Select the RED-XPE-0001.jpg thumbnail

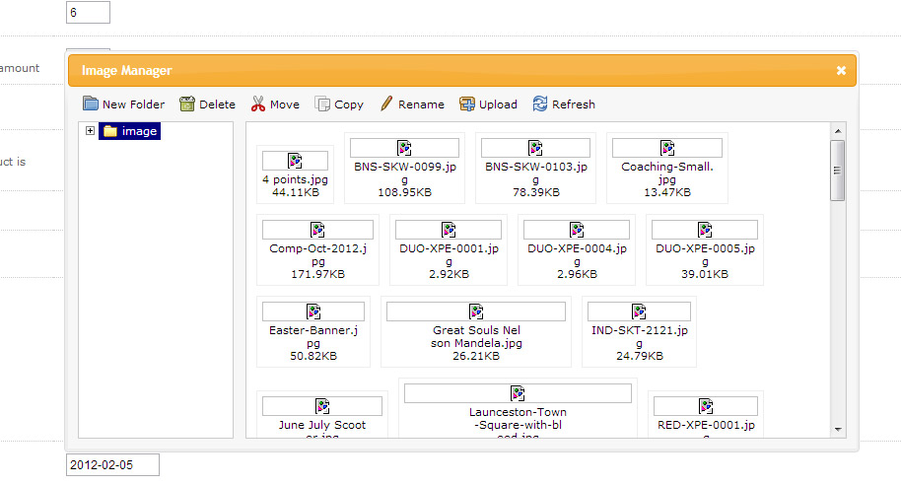tap(706, 406)
